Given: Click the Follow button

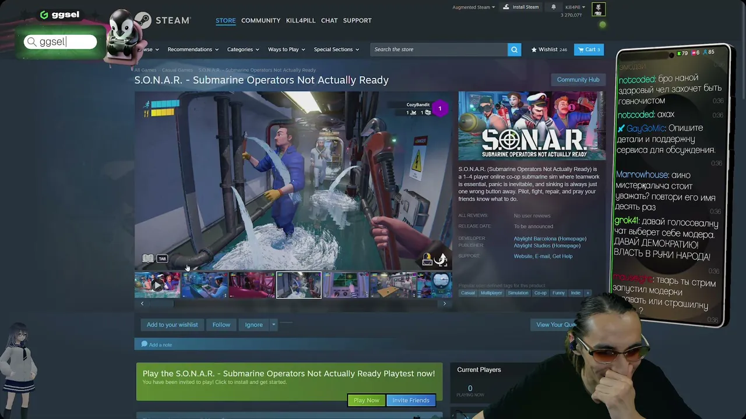Looking at the screenshot, I should [x=221, y=325].
